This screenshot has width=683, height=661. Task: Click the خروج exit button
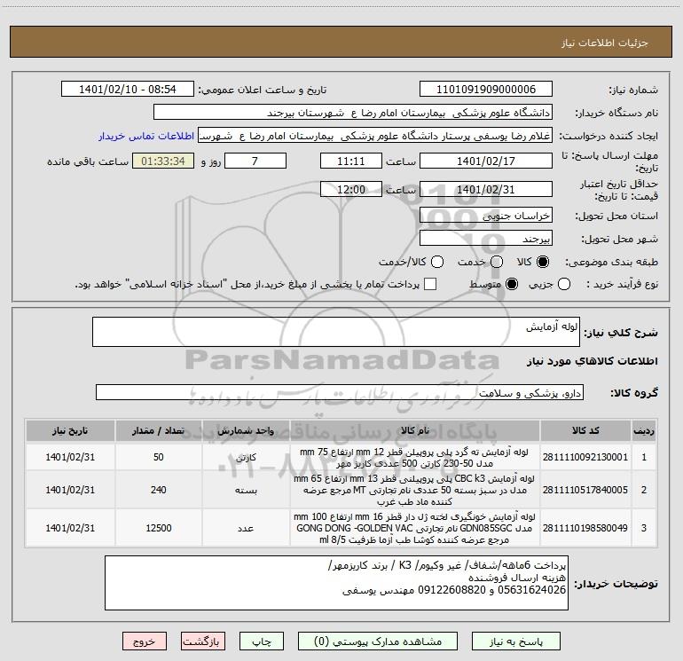145,641
